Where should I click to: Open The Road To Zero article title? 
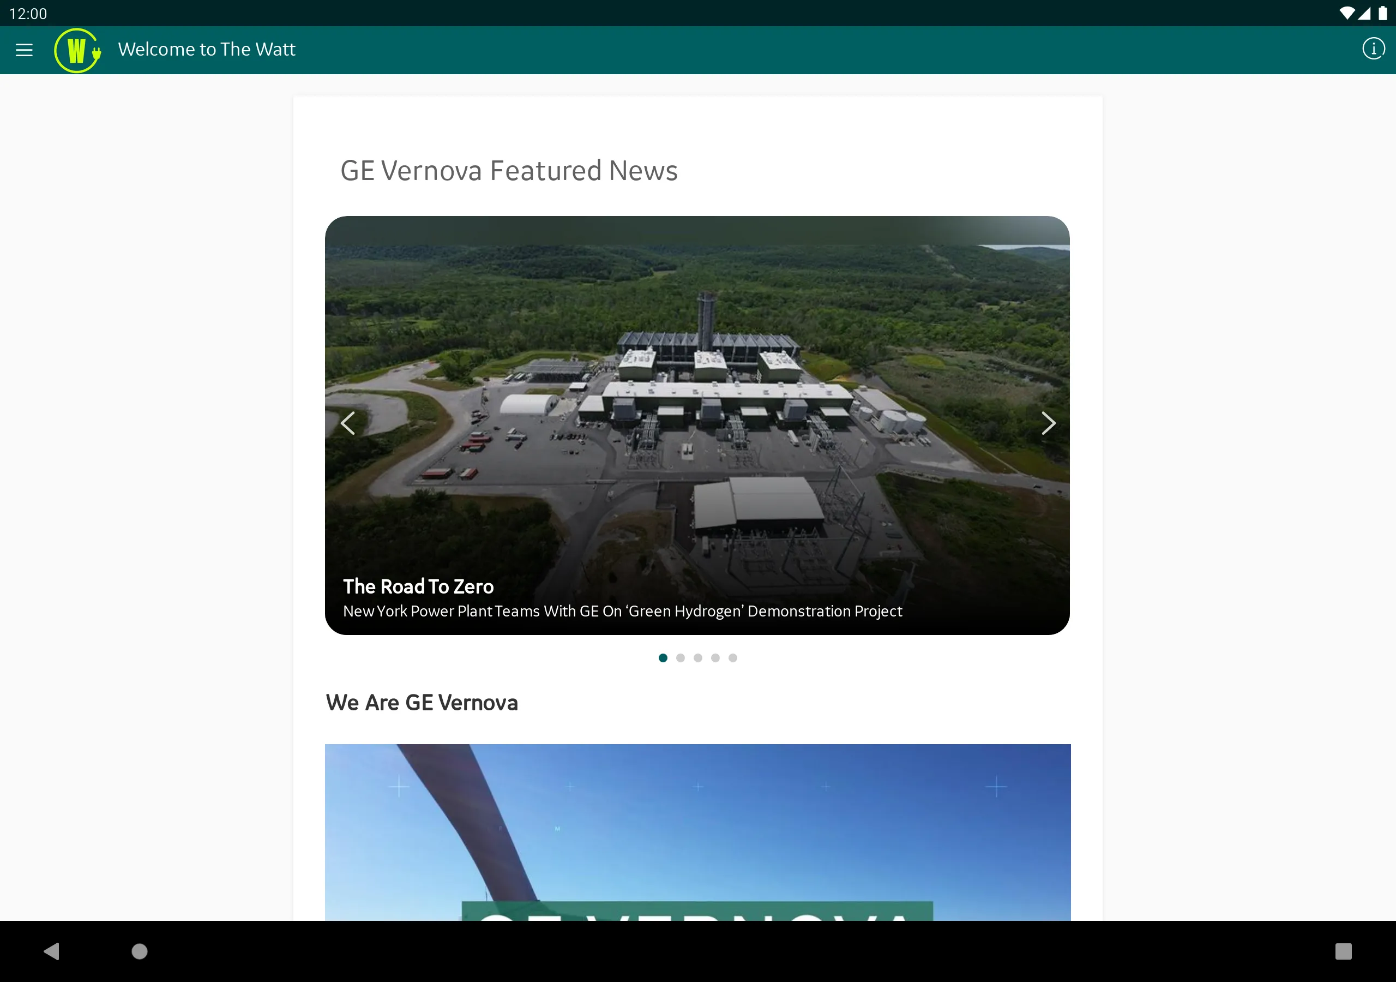(418, 586)
